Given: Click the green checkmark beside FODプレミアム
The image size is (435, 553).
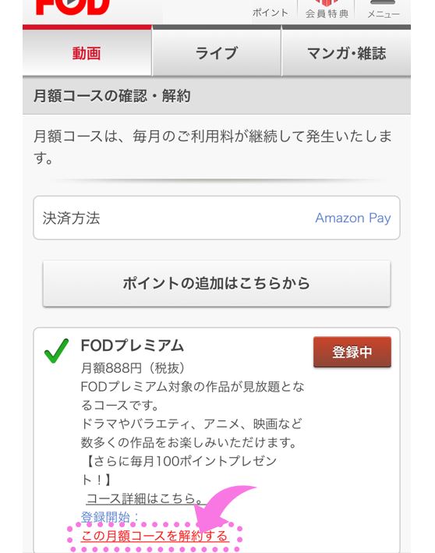Looking at the screenshot, I should (x=56, y=350).
